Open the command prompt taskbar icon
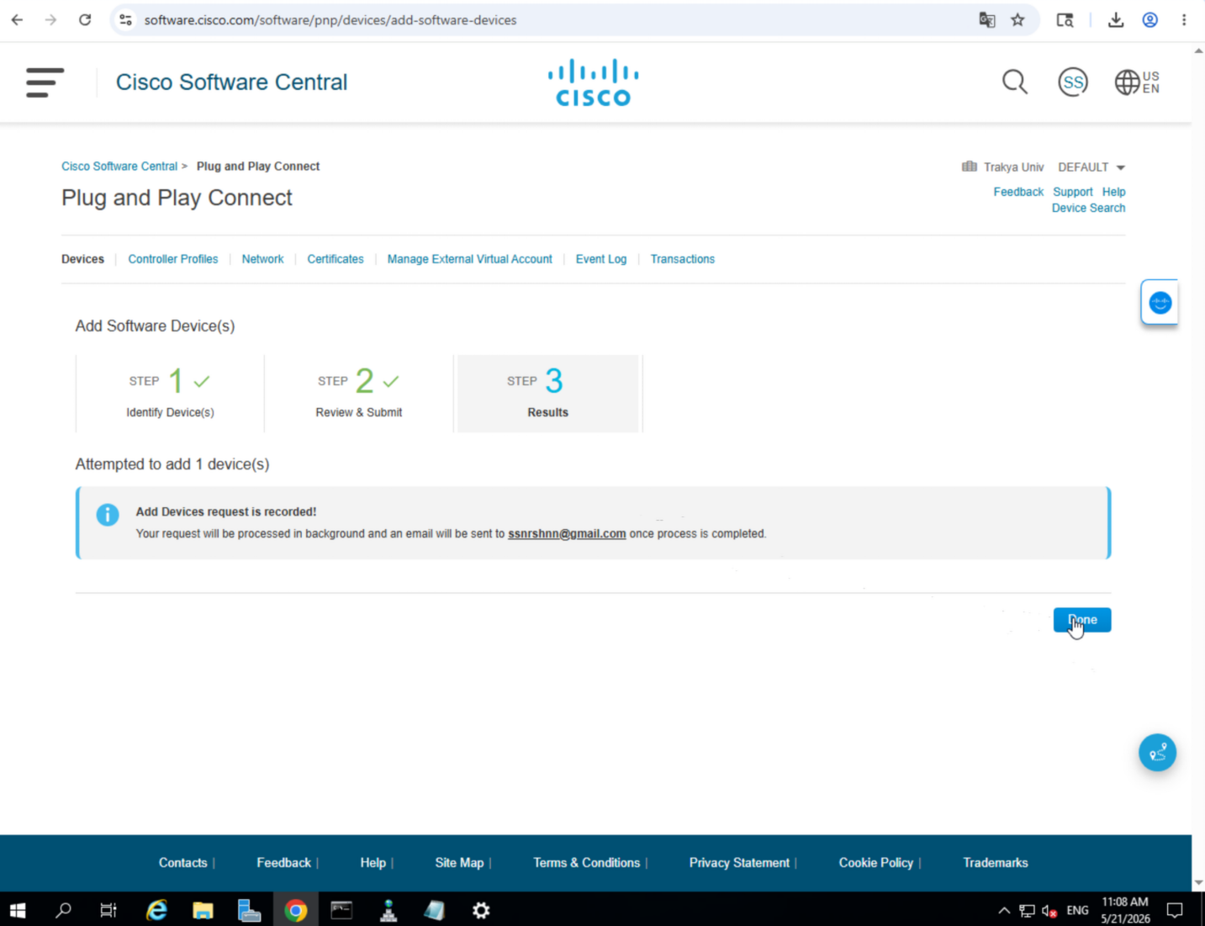The width and height of the screenshot is (1205, 926). tap(341, 910)
